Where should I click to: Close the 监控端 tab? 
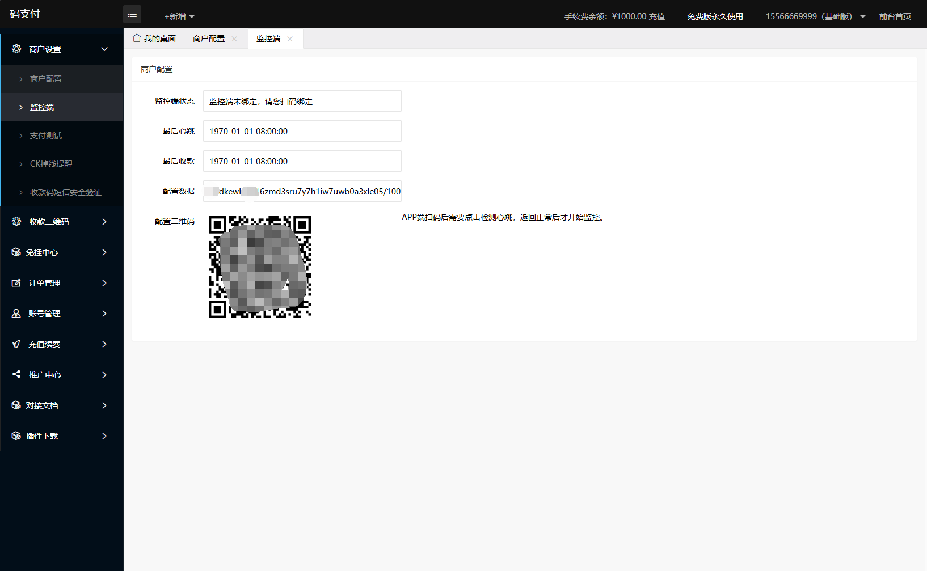[290, 39]
